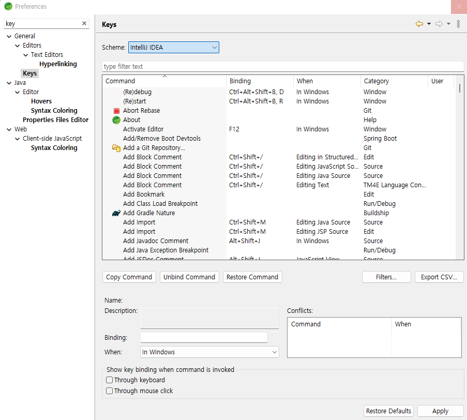Sort by Binding column header
Viewport: 467px width, 420px height.
(x=260, y=81)
